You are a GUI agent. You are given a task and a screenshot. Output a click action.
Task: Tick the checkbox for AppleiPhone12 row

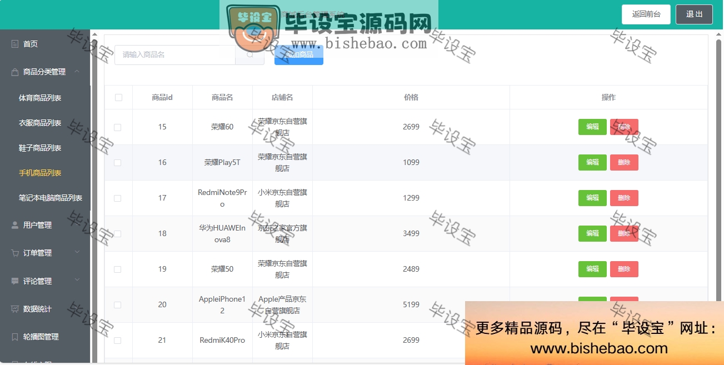tap(117, 305)
